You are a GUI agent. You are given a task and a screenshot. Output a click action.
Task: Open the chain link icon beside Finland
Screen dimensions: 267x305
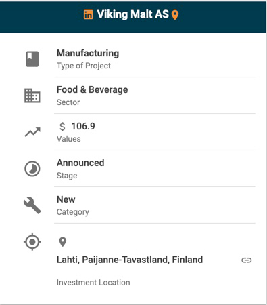tap(247, 260)
